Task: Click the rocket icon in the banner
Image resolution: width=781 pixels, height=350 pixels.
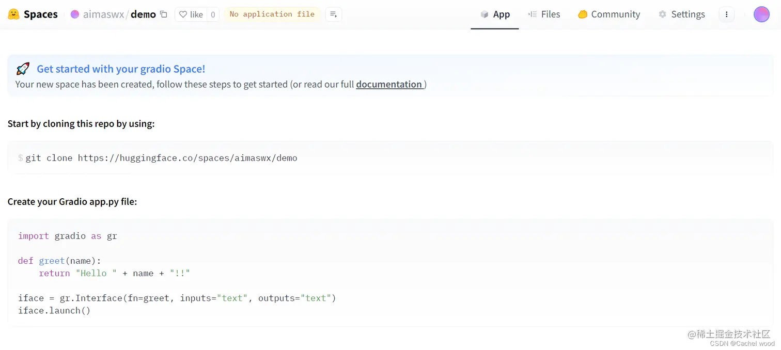Action: (x=23, y=69)
